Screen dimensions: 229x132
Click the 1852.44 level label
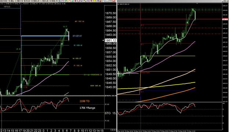78,66
